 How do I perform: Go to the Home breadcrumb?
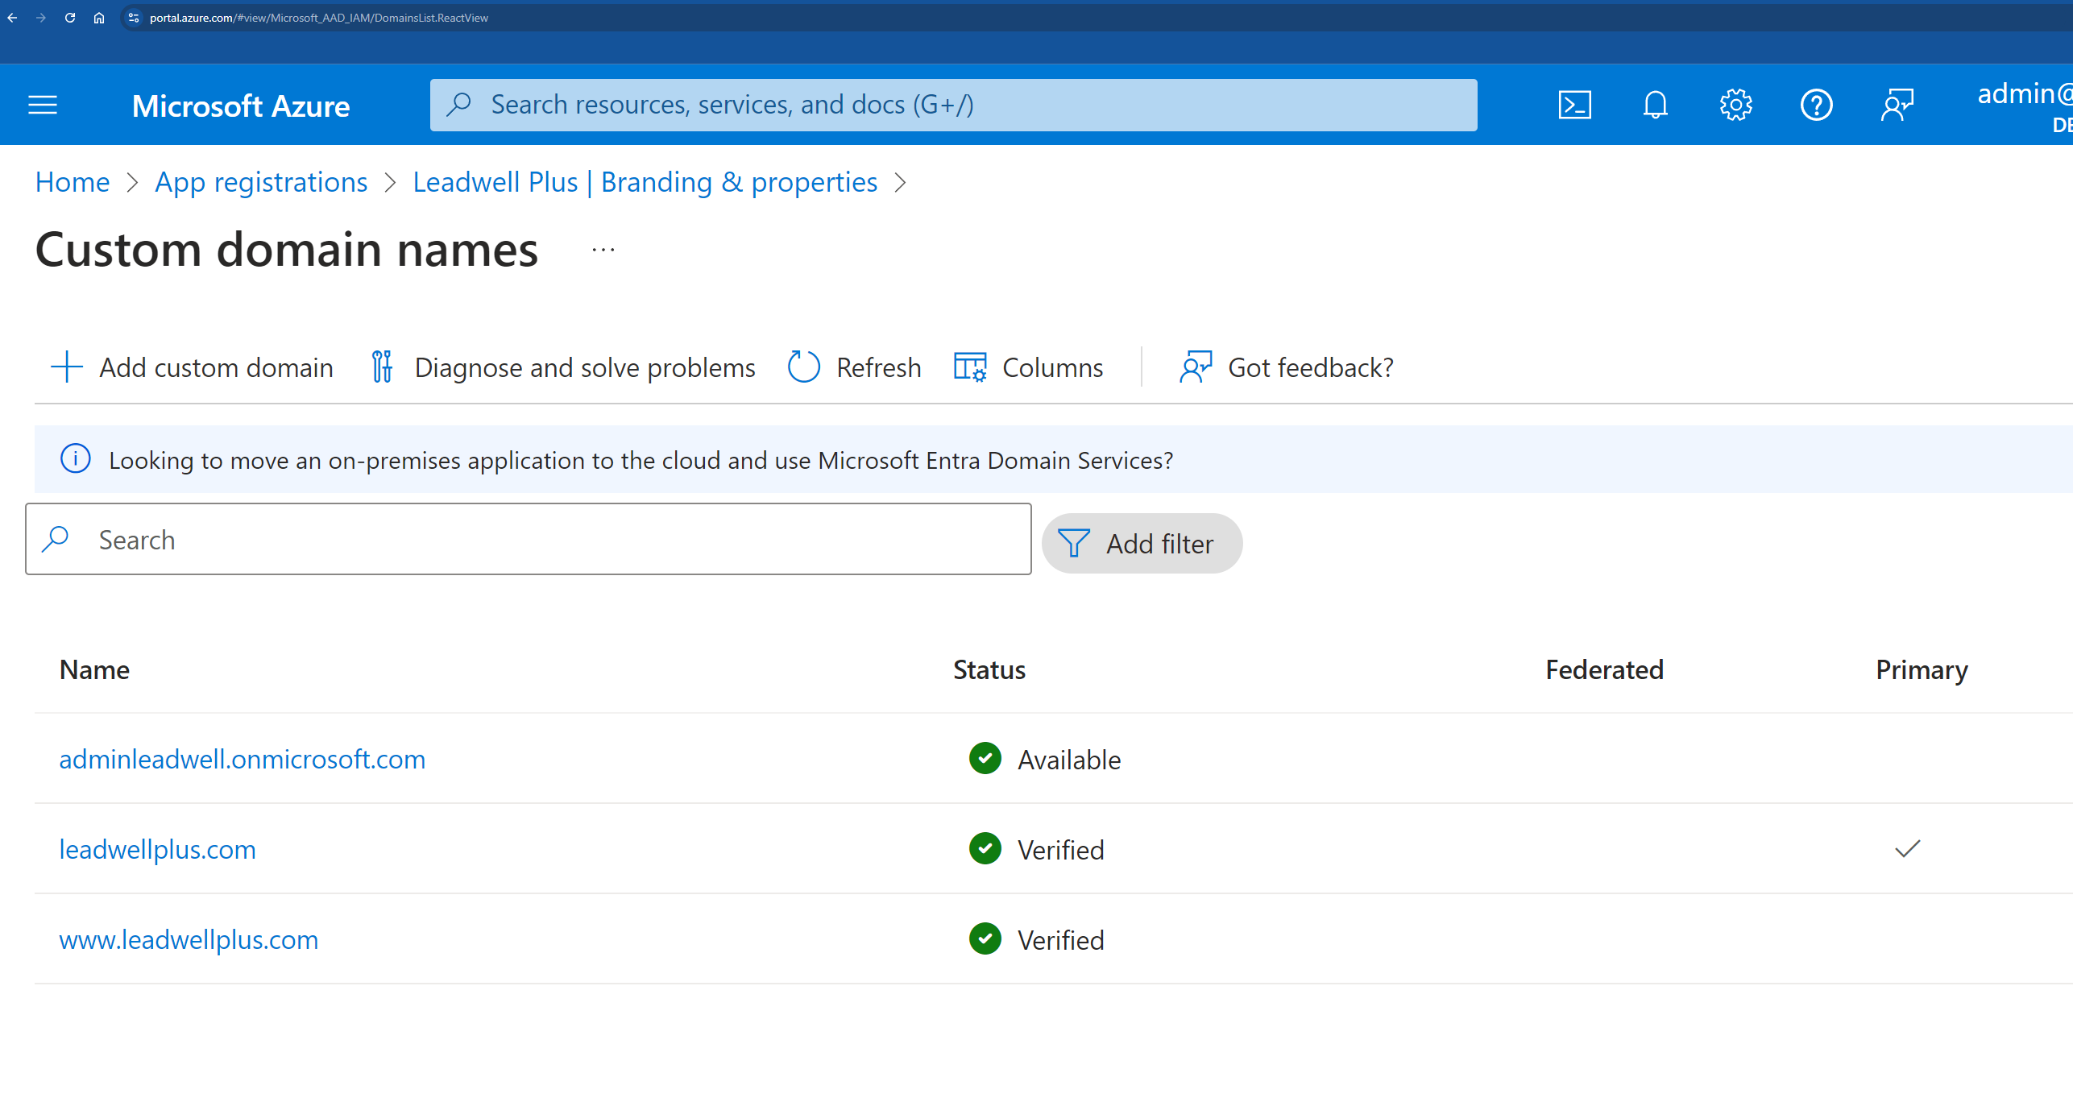[x=73, y=182]
